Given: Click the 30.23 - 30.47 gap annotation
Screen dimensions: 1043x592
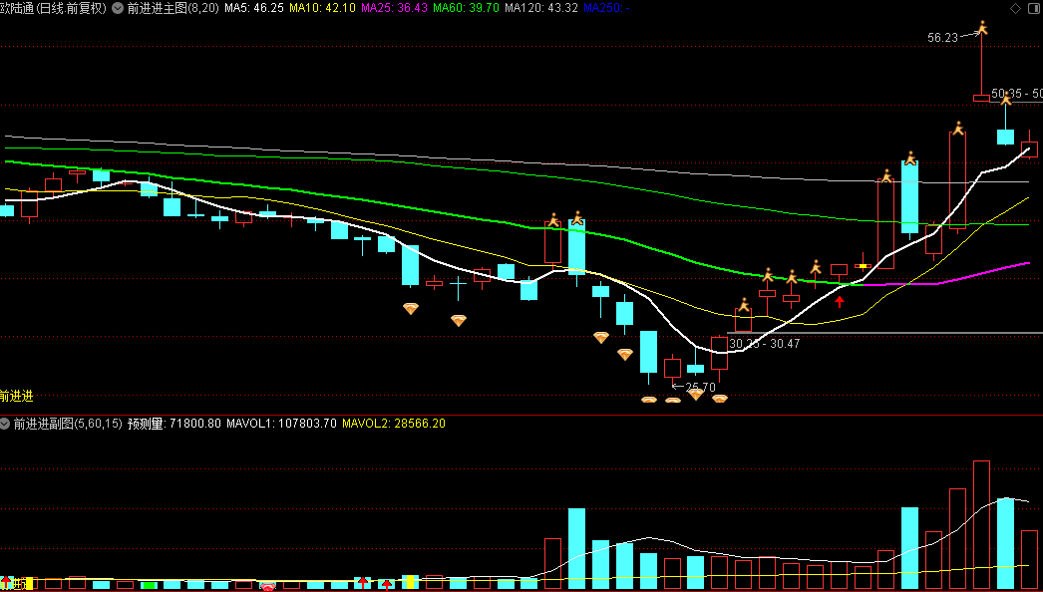Looking at the screenshot, I should 764,344.
